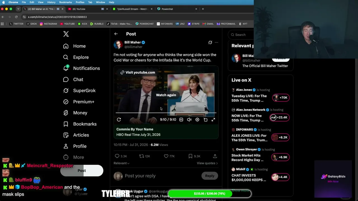Open Chrome tab search dropdown arrow

(18, 9)
